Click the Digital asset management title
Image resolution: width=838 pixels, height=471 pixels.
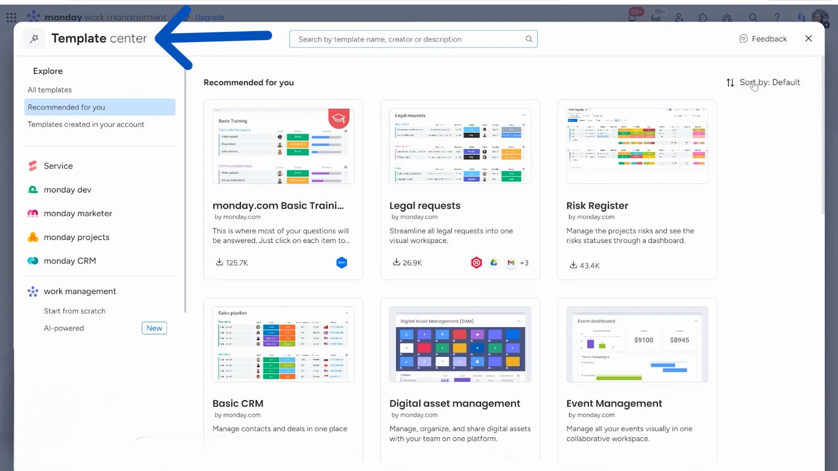click(x=455, y=404)
